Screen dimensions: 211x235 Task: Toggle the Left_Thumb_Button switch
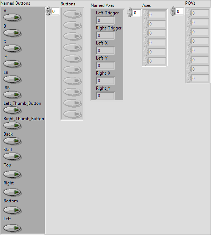click(12, 110)
